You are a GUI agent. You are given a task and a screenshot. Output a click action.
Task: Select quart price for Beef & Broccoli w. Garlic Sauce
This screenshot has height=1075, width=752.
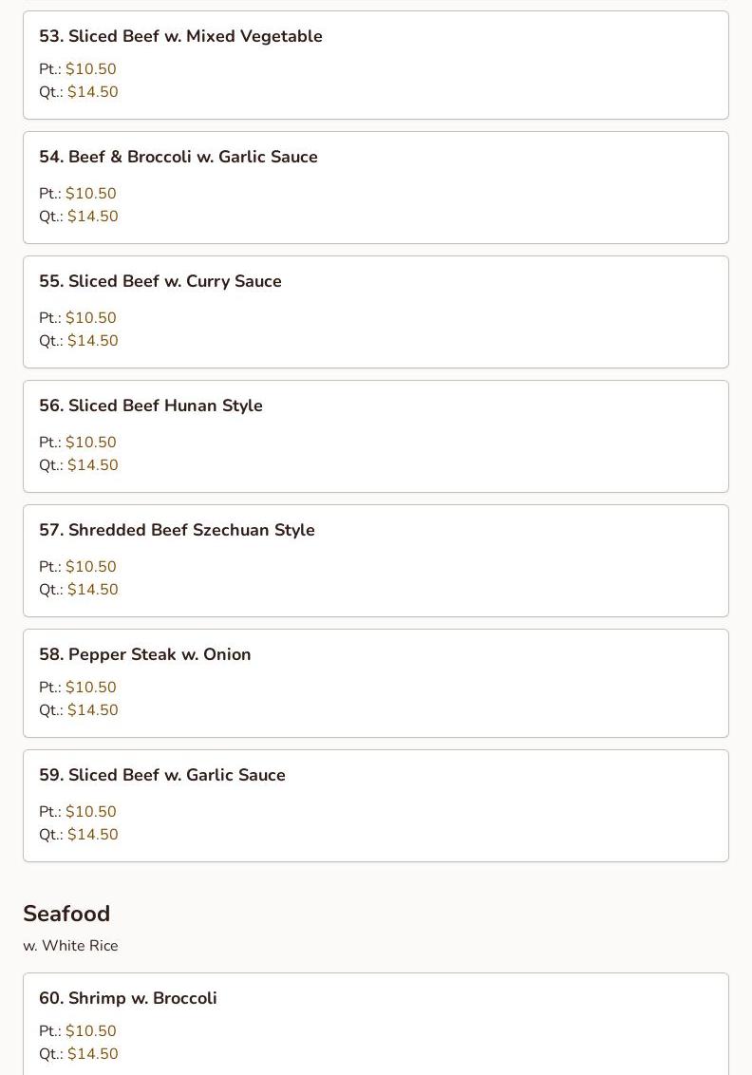[92, 217]
